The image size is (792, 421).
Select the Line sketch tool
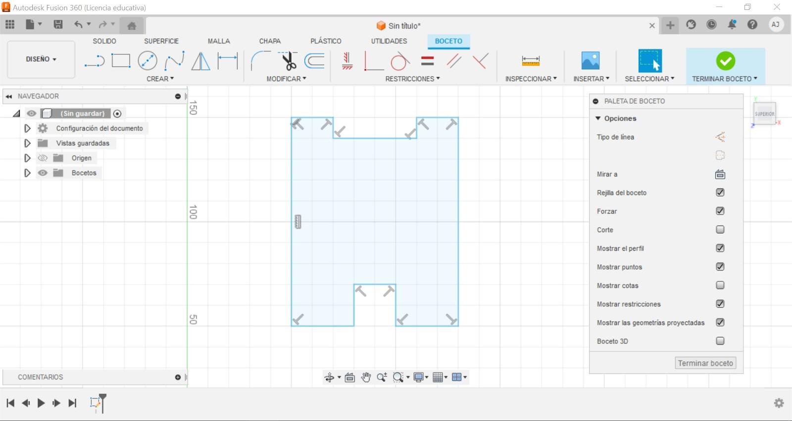tap(94, 61)
